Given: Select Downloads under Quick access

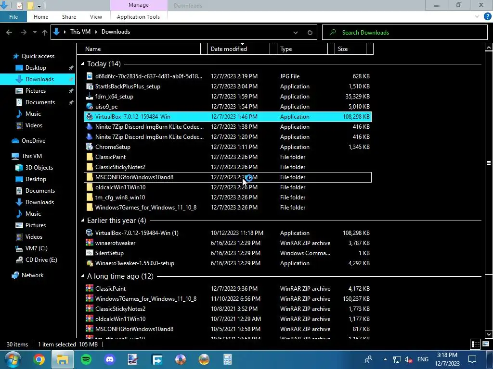Looking at the screenshot, I should 38,79.
